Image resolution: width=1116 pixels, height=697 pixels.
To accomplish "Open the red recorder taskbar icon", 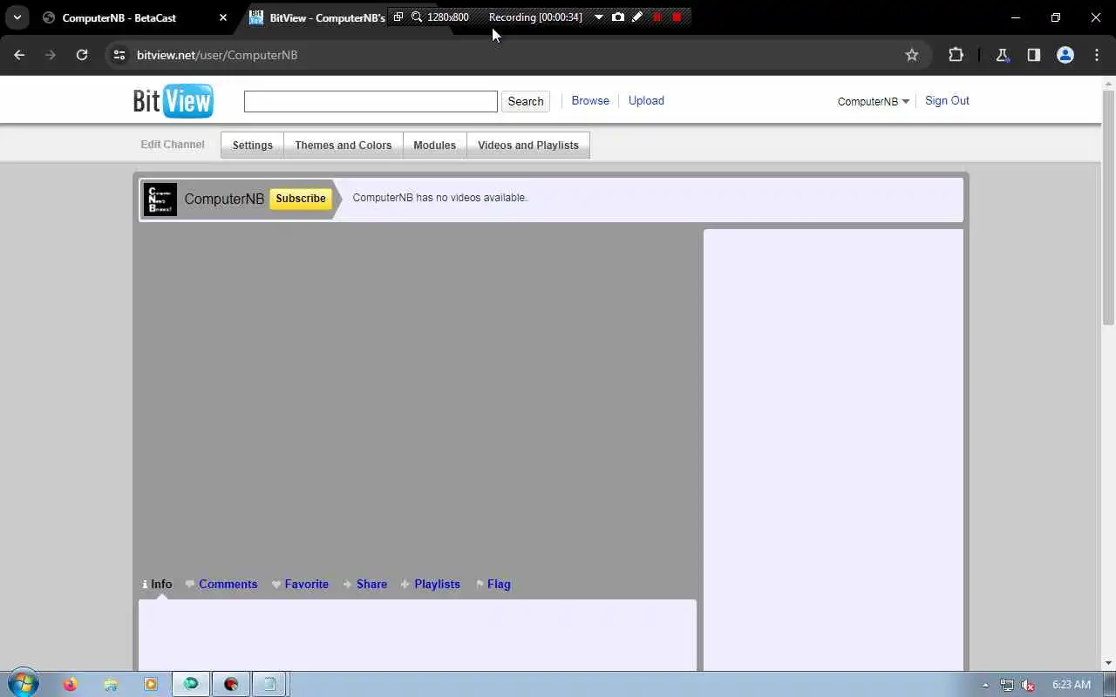I will coord(231,684).
